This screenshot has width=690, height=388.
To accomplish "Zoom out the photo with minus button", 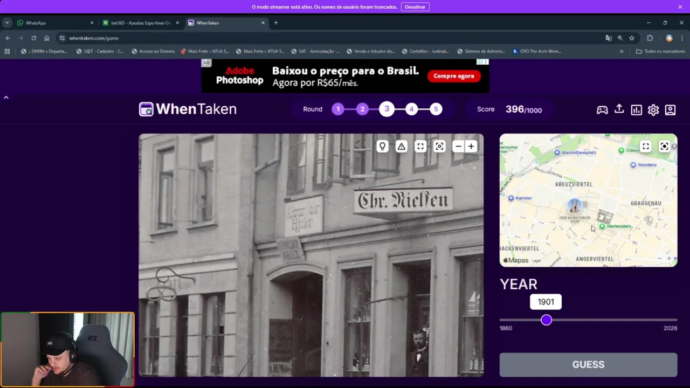I will [458, 146].
